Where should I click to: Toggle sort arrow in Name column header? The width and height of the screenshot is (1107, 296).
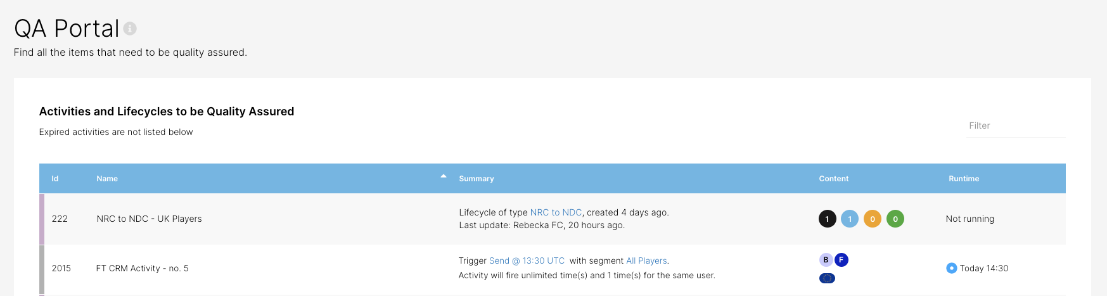coord(444,176)
